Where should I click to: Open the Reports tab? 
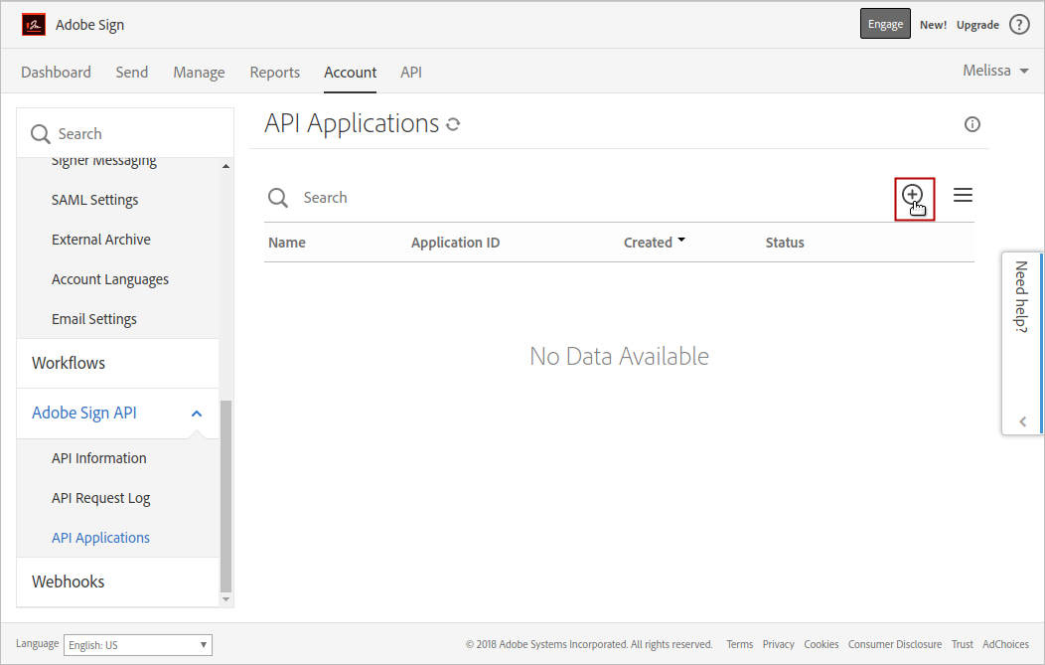275,73
